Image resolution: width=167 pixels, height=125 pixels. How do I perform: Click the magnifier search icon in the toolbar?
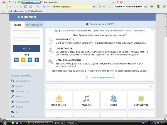point(110,6)
